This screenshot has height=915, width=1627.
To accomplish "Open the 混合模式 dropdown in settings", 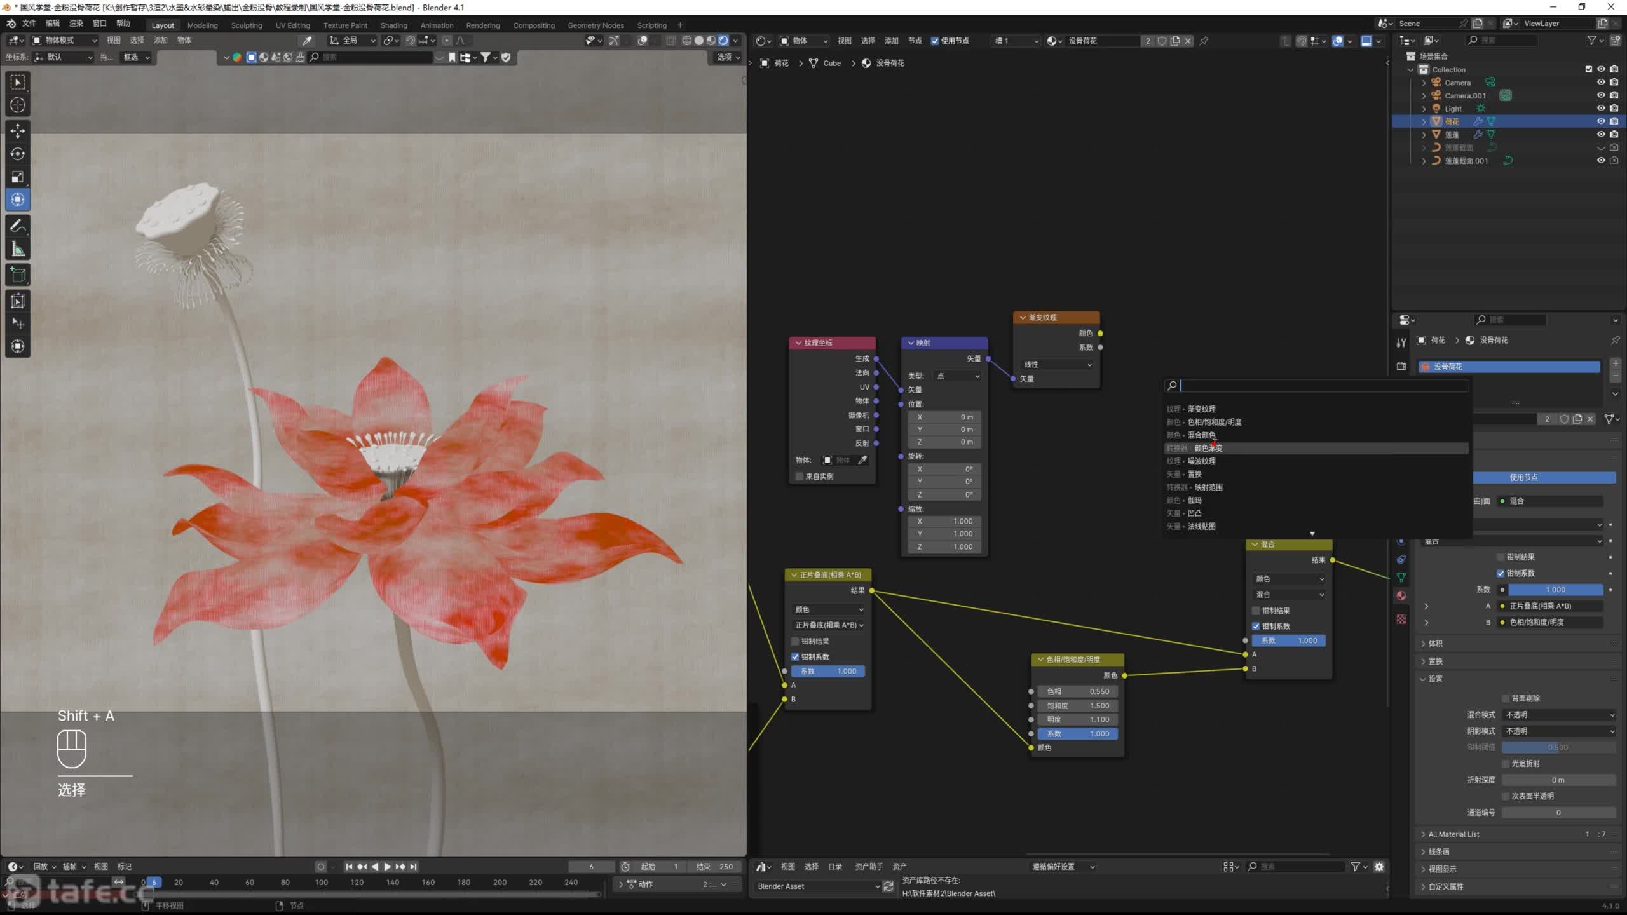I will pos(1559,715).
